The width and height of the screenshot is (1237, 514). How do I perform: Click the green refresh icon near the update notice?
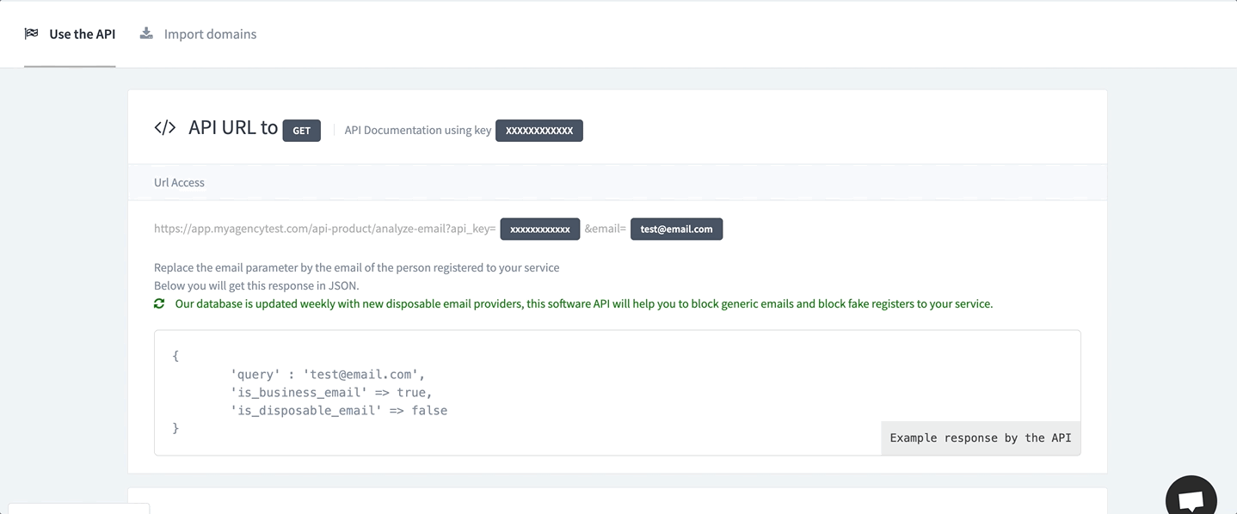(x=158, y=303)
